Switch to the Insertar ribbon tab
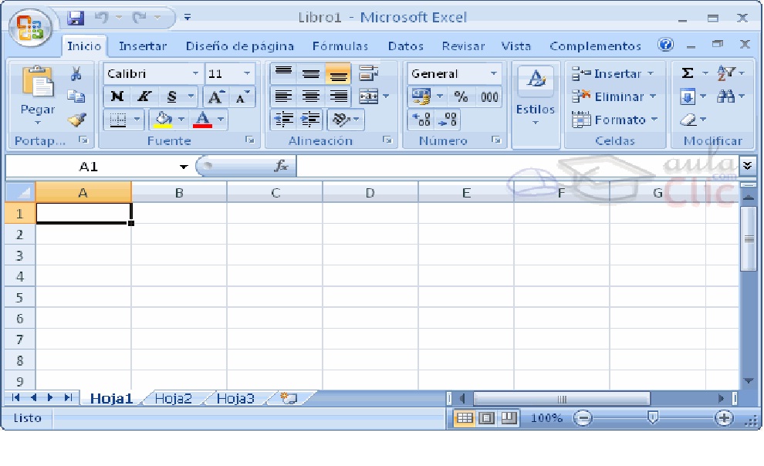Image resolution: width=764 pixels, height=466 pixels. 142,46
